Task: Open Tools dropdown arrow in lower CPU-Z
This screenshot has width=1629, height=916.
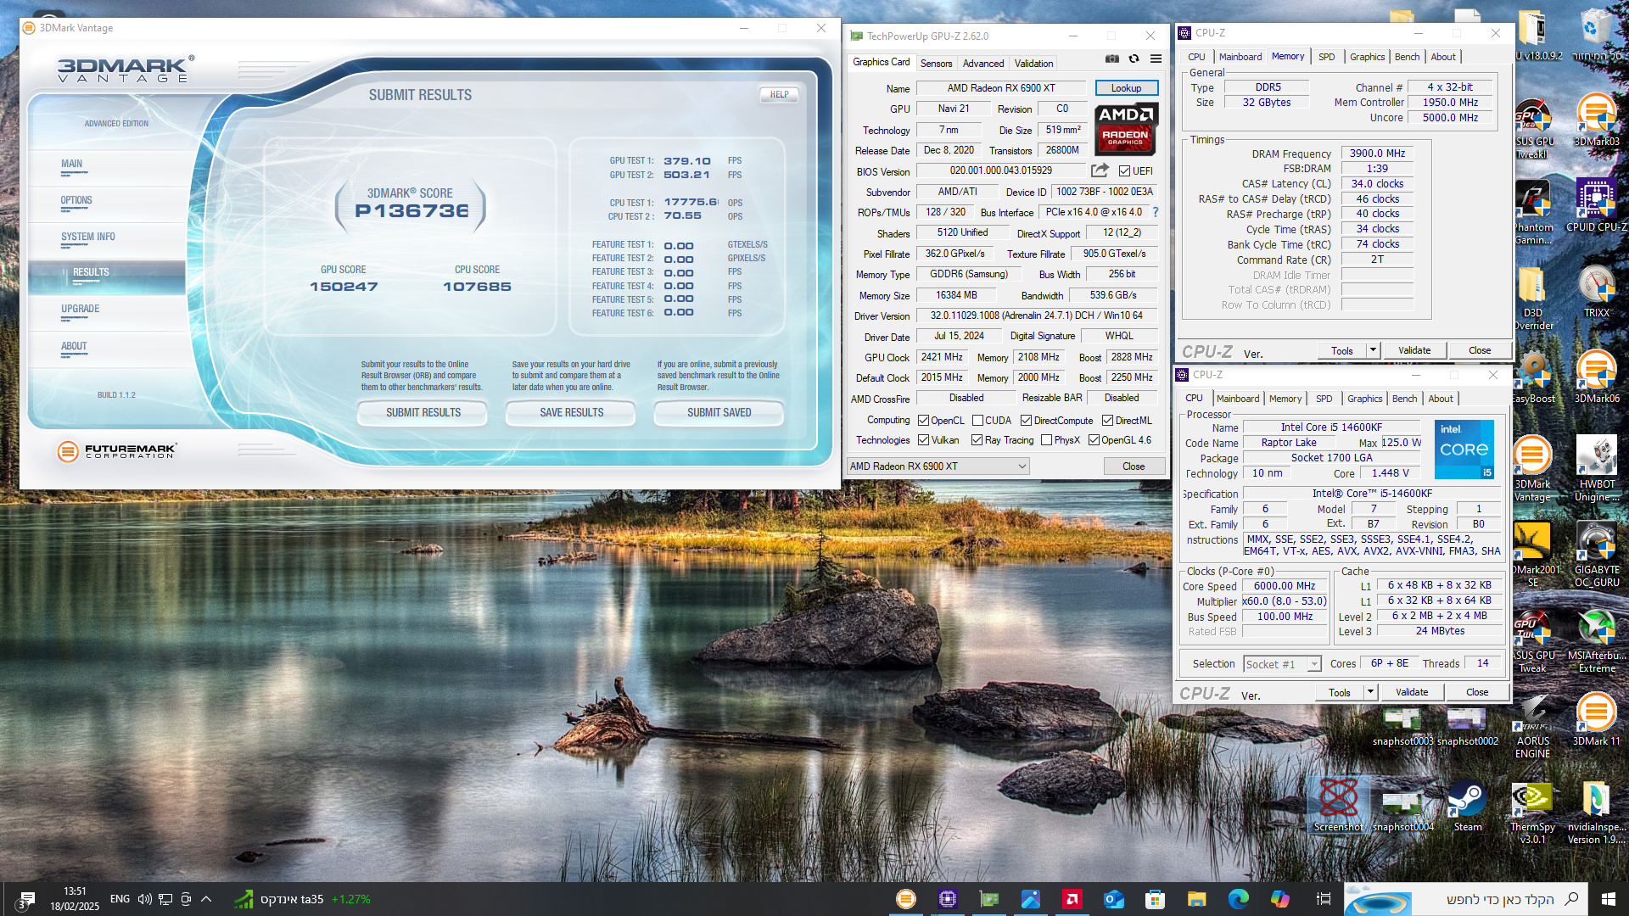Action: pyautogui.click(x=1370, y=692)
